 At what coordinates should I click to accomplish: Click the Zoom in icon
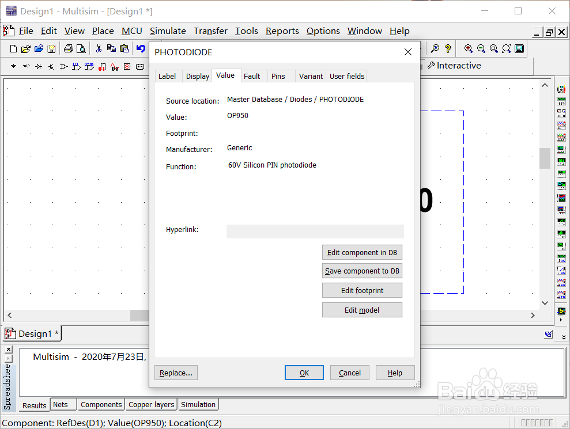tap(469, 49)
